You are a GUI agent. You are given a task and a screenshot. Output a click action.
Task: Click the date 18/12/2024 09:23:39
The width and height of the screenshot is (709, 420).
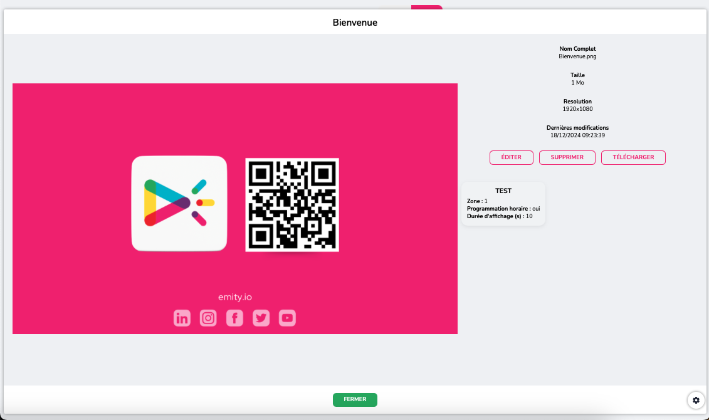point(577,135)
